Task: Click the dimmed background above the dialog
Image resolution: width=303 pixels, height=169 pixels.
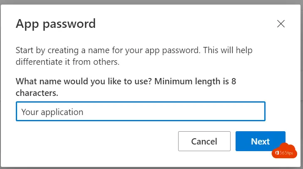Action: tap(151, 2)
